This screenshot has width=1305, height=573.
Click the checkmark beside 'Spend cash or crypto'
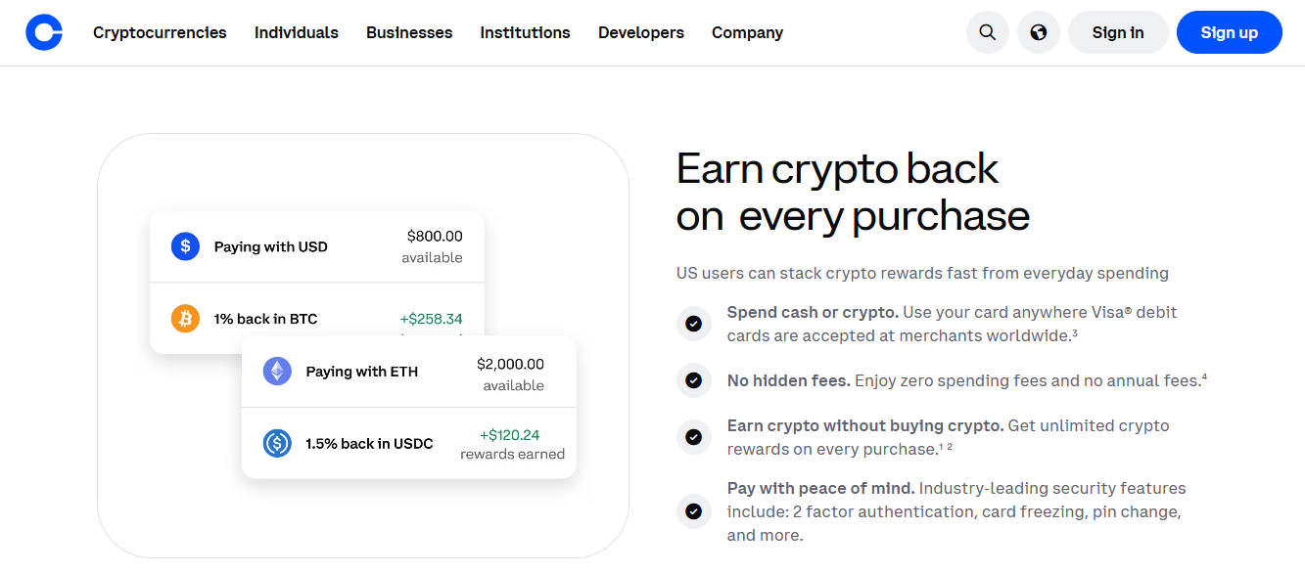point(694,323)
